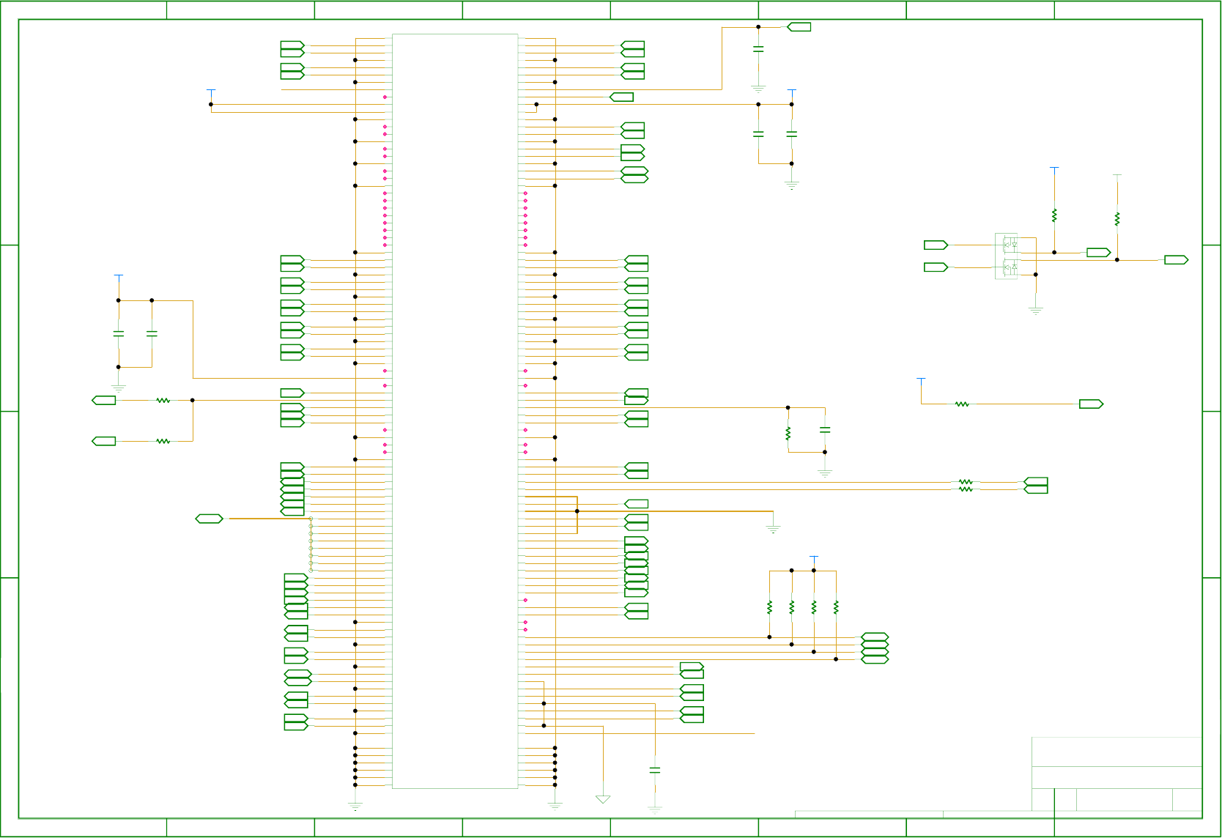Select the left capacitor of the top-right decoupling pair

758,134
